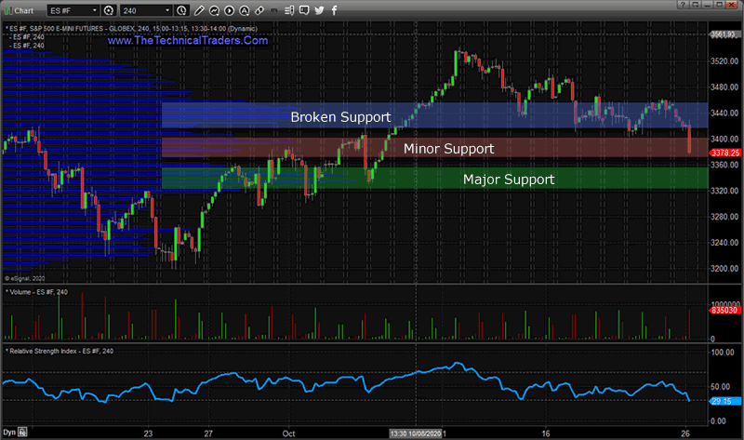Open the studies chart icon menu
The height and width of the screenshot is (440, 744).
[214, 10]
